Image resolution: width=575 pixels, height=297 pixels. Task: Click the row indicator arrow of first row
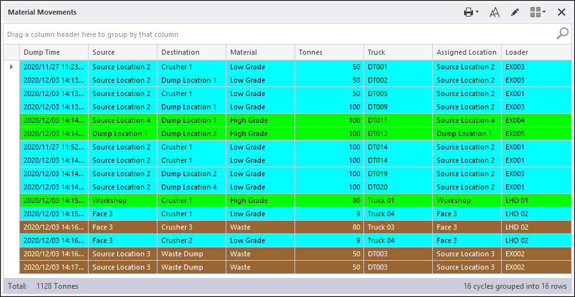pyautogui.click(x=11, y=67)
